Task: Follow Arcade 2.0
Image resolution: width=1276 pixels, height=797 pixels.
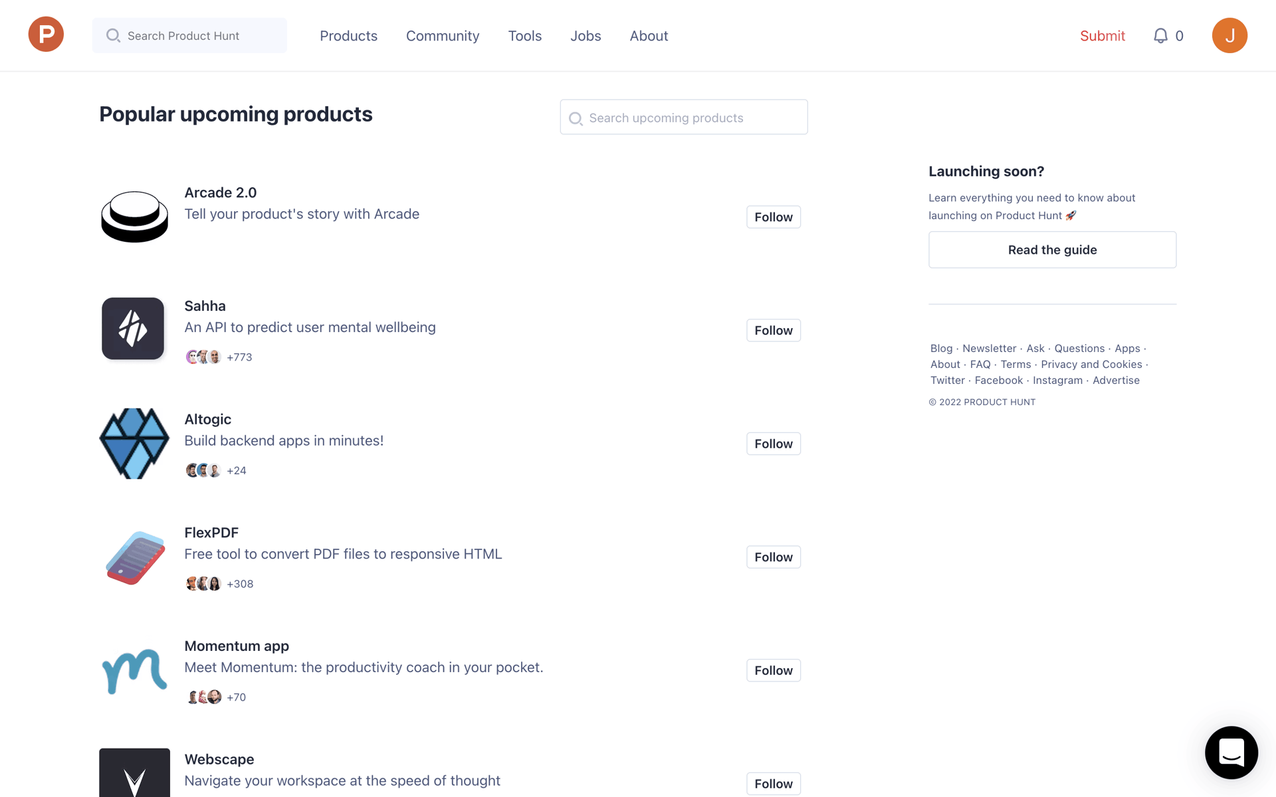Action: pyautogui.click(x=774, y=217)
